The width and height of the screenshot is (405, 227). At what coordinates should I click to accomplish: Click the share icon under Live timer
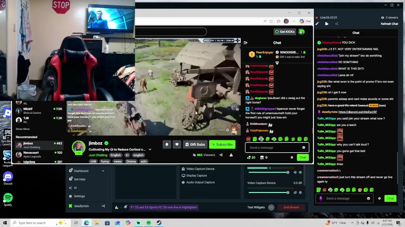pyautogui.click(x=336, y=24)
